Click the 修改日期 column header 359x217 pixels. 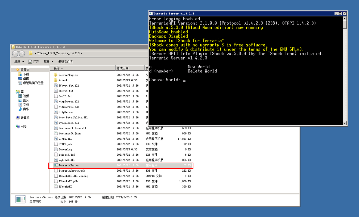coord(130,68)
